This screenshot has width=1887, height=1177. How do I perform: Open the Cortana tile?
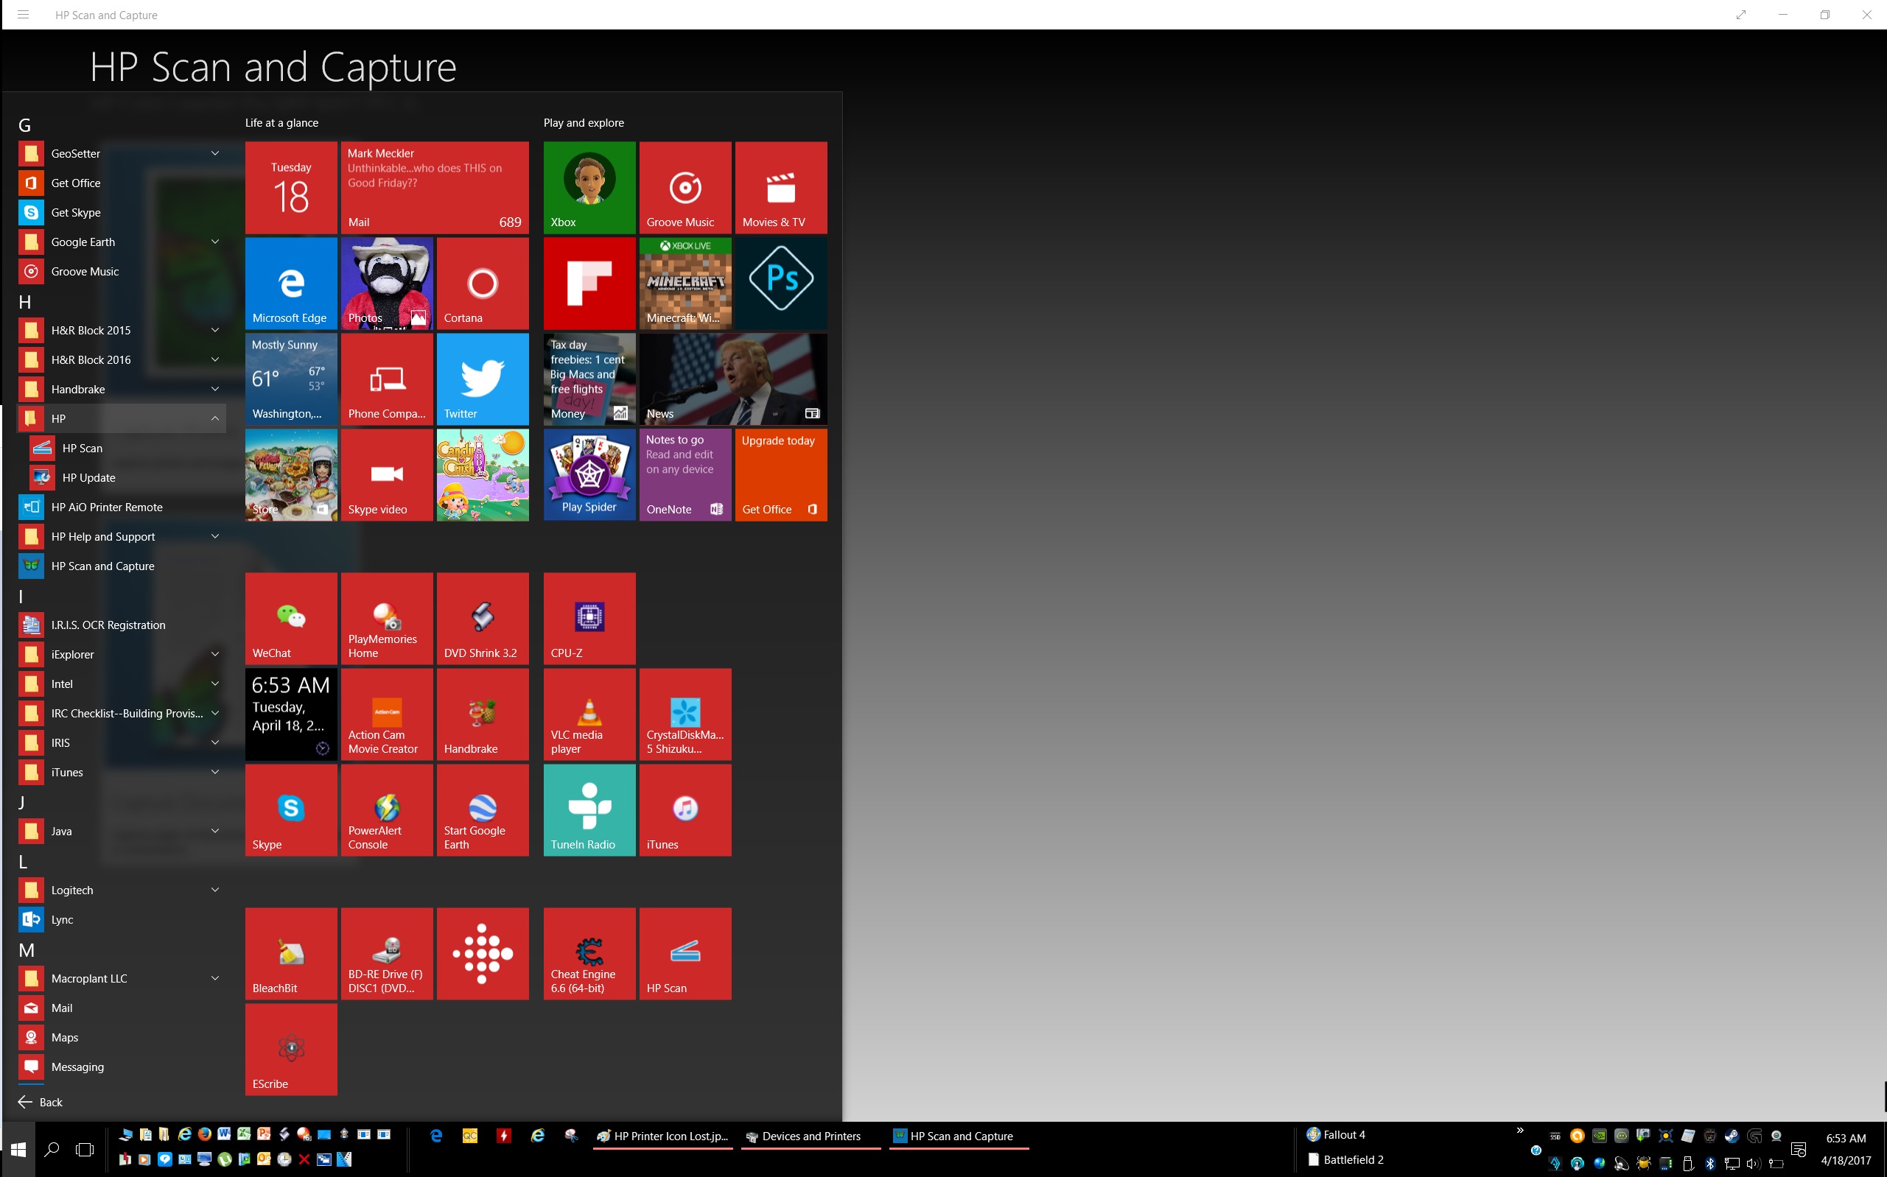[x=482, y=283]
